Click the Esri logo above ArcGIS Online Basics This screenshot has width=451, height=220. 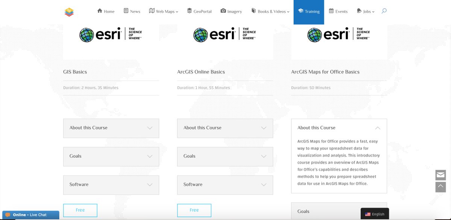pyautogui.click(x=225, y=35)
